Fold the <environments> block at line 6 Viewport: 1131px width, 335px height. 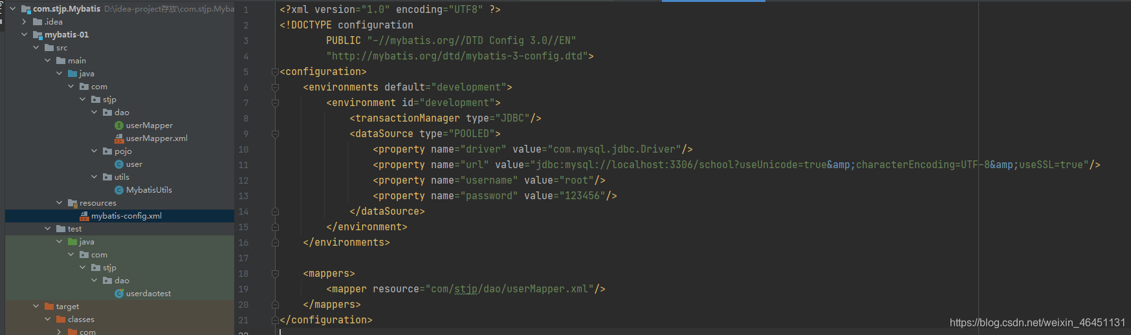tap(275, 87)
